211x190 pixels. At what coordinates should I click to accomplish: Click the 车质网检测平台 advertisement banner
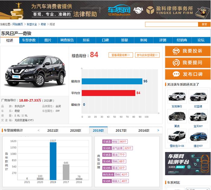188,164
